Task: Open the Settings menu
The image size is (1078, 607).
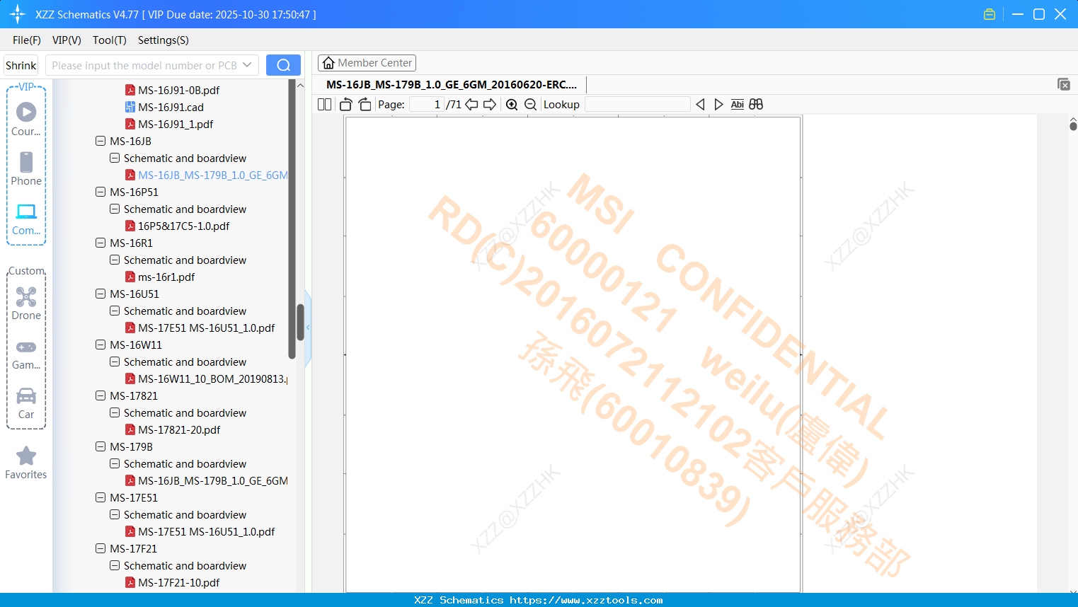Action: pyautogui.click(x=164, y=40)
